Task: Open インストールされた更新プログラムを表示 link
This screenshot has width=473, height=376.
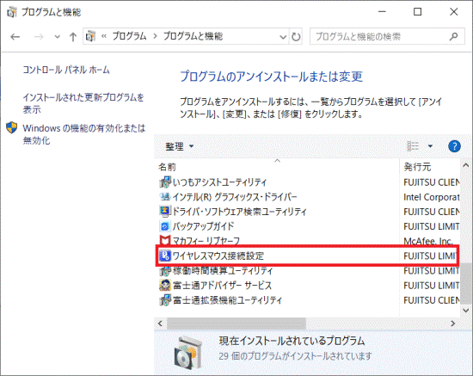Action: (x=83, y=103)
